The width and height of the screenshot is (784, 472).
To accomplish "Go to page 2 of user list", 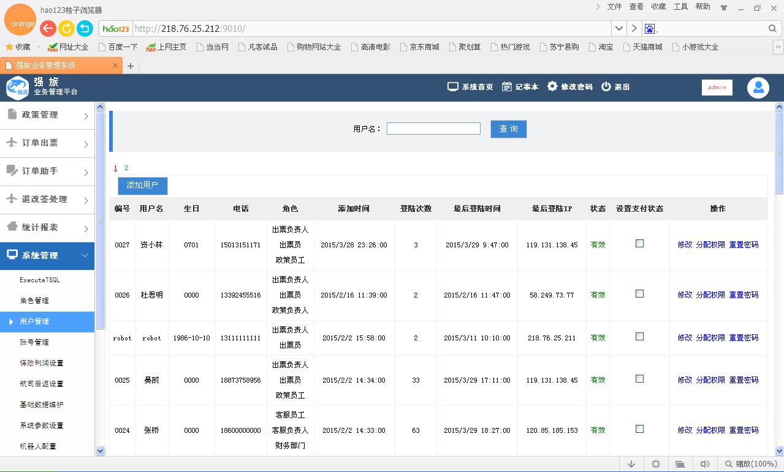I will [x=126, y=168].
